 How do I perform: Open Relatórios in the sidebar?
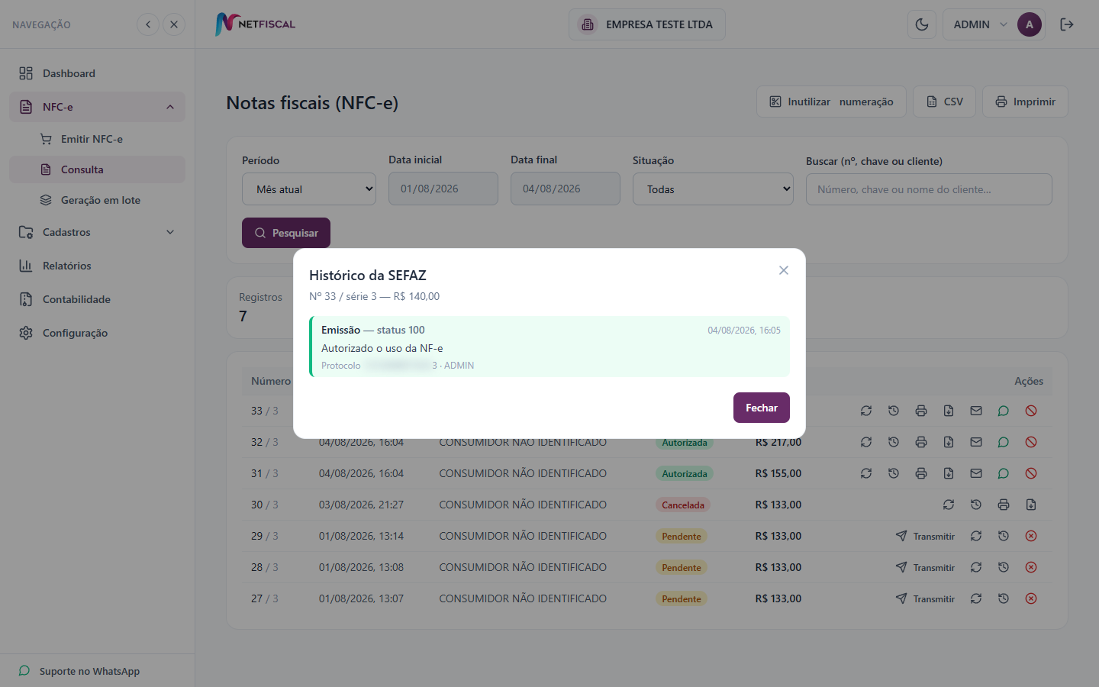click(98, 266)
